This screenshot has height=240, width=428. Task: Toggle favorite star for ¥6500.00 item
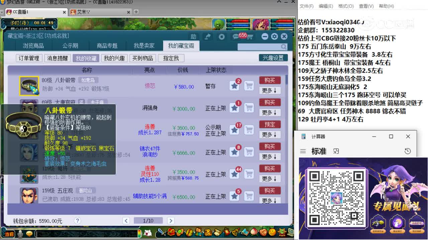[234, 196]
